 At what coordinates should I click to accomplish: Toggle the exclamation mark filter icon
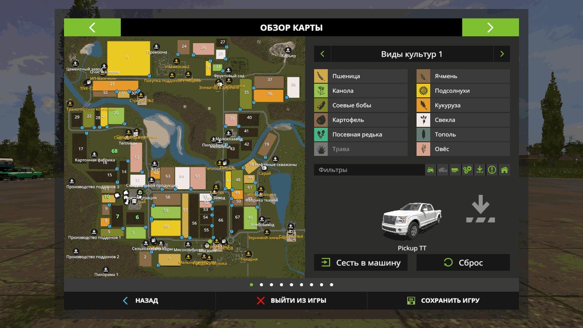coord(492,170)
